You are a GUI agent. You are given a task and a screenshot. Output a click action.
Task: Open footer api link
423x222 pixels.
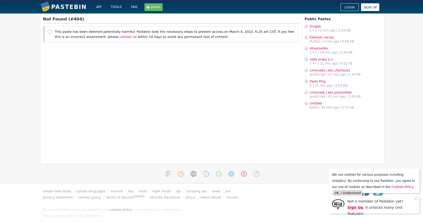(178, 191)
